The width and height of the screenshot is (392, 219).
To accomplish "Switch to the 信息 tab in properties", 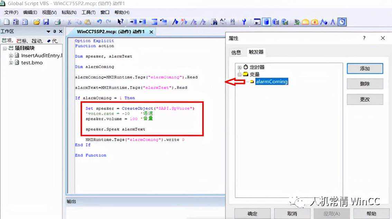I will 236,52.
